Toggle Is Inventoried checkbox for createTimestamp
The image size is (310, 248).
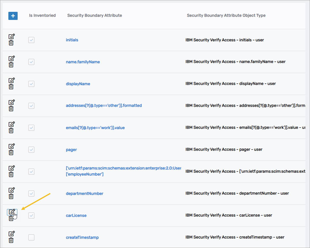tap(31, 237)
